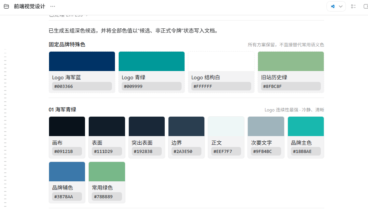Select the 品牌主色 teal color swatch

point(306,126)
